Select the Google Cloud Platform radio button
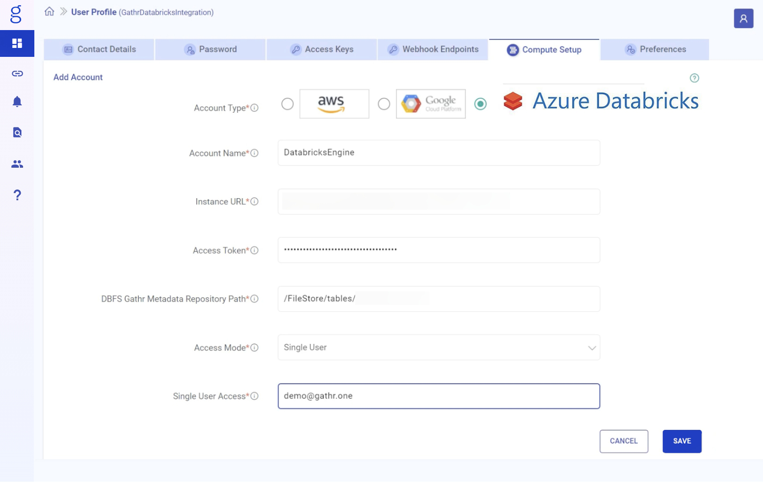 click(384, 104)
